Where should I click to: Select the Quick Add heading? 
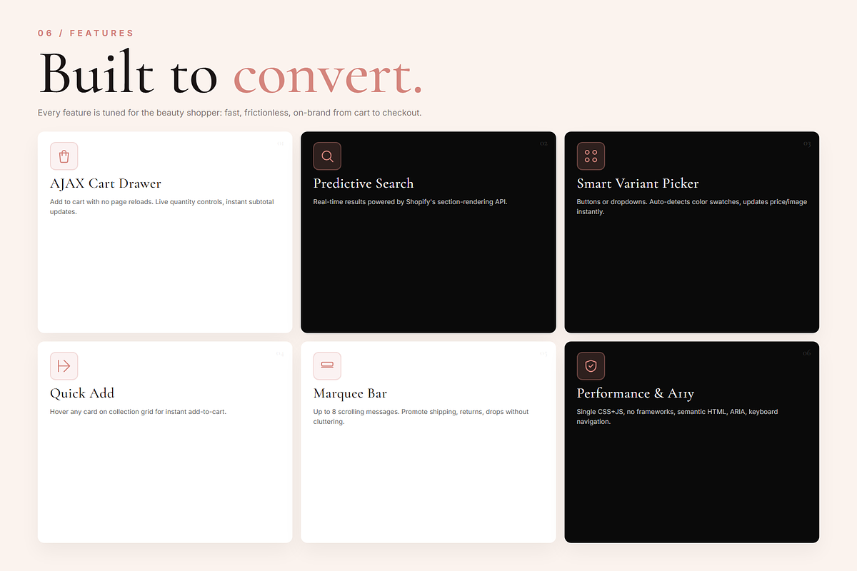pyautogui.click(x=82, y=393)
